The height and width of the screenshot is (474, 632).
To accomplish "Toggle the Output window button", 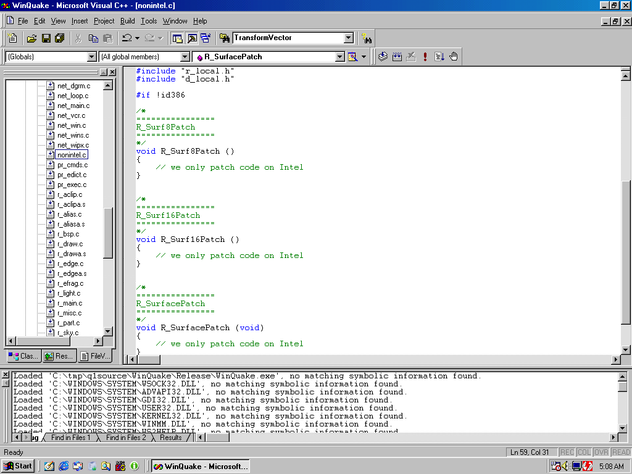I will point(192,38).
